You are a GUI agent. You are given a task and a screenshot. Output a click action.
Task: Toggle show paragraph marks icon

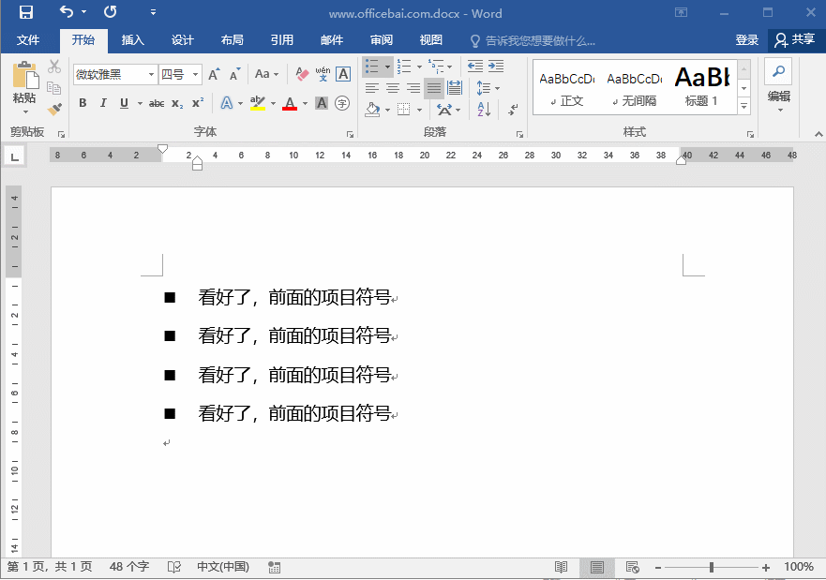[513, 110]
